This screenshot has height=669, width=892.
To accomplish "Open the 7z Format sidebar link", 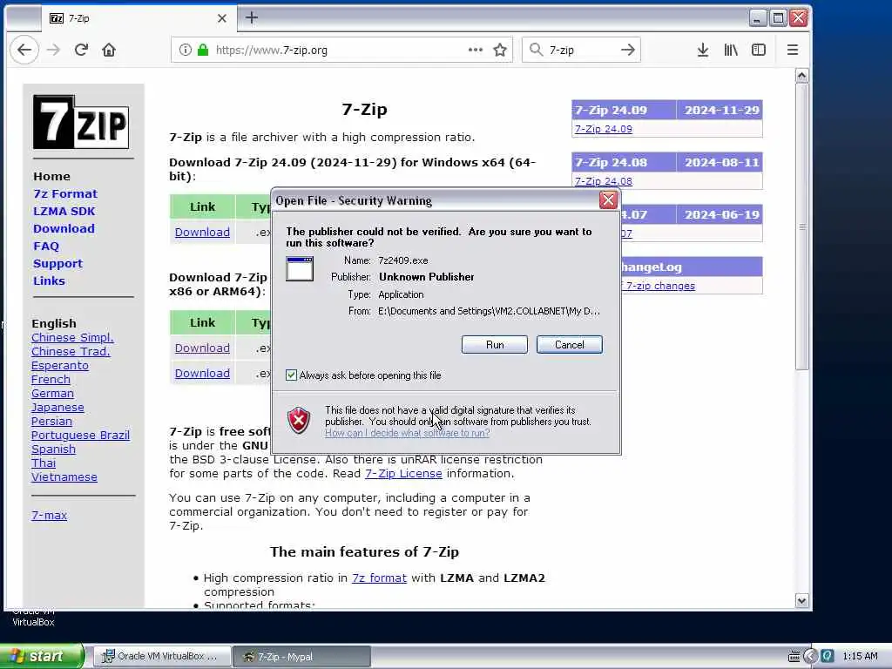I will click(x=64, y=194).
